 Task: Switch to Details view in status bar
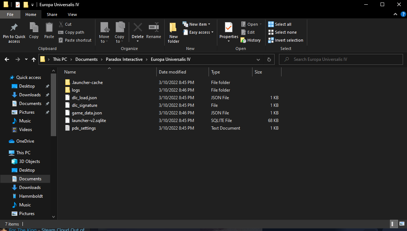tap(394, 224)
